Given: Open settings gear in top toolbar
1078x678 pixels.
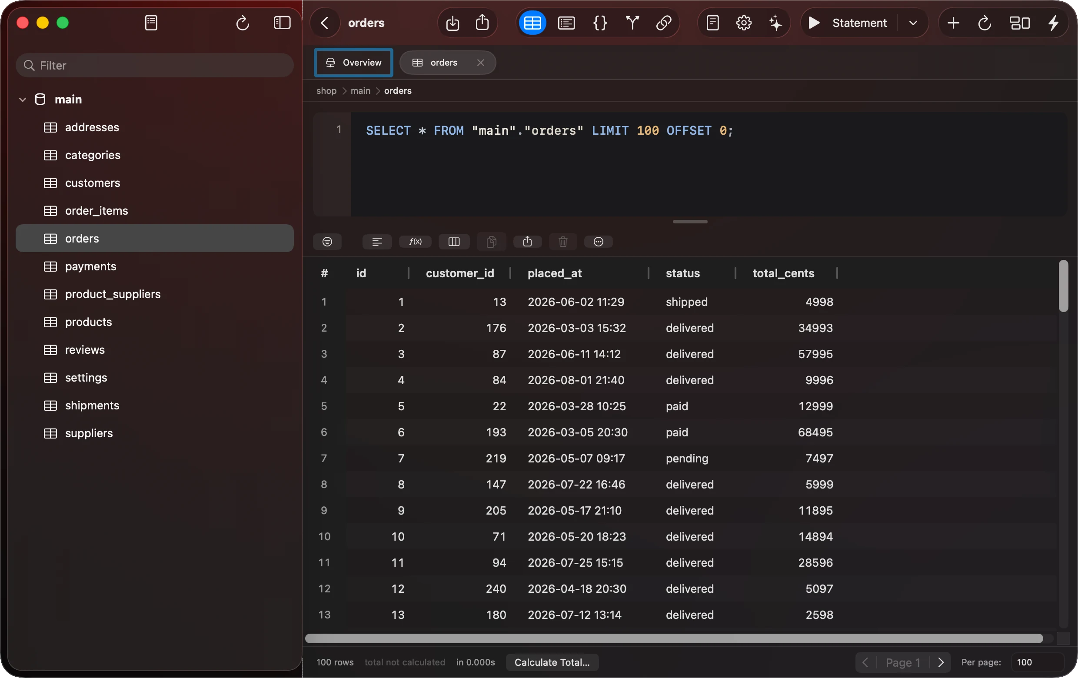Looking at the screenshot, I should click(744, 23).
